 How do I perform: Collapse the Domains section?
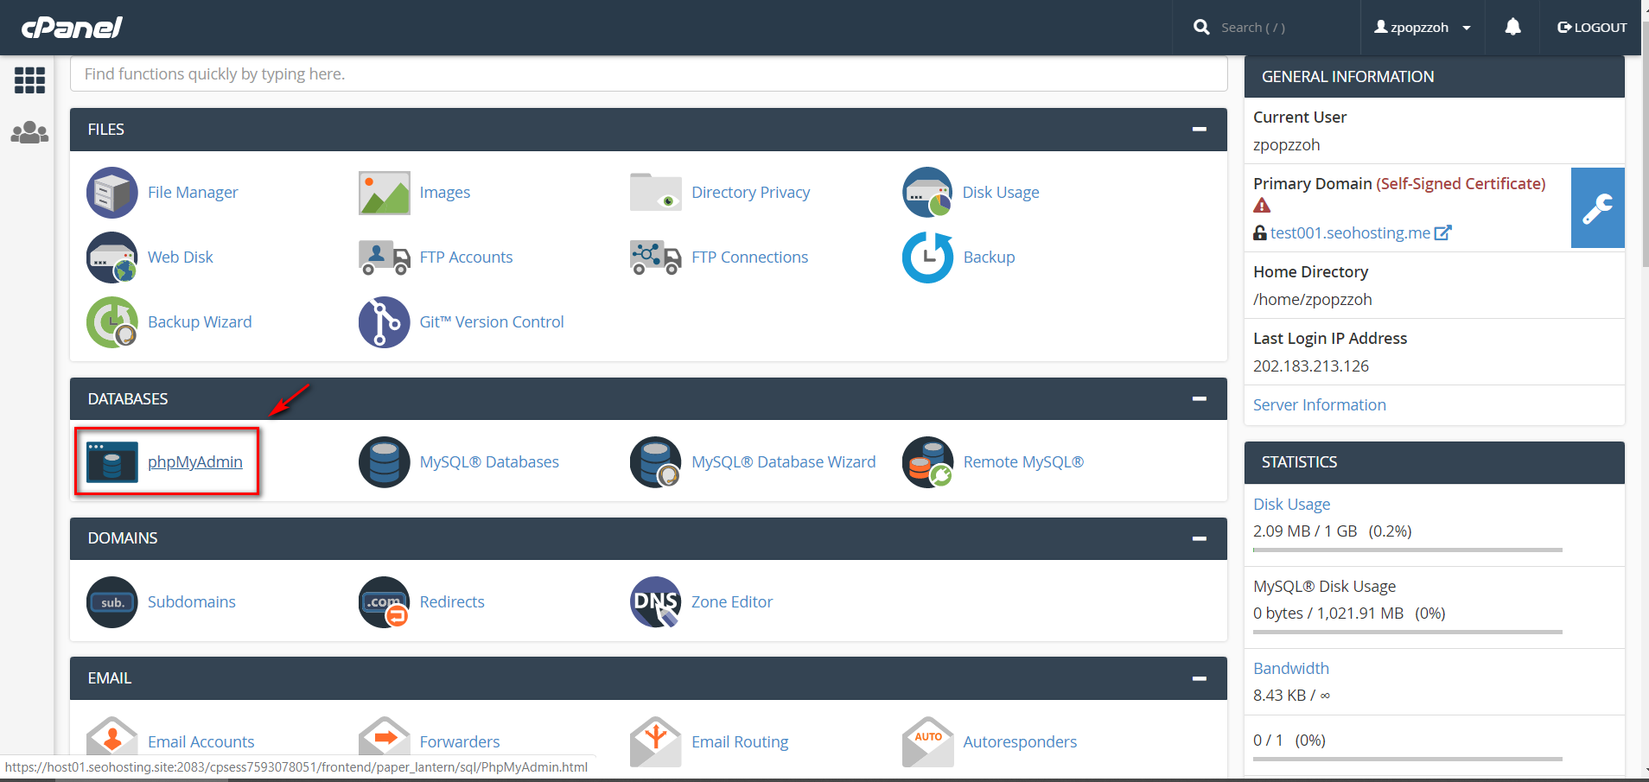pos(1200,538)
